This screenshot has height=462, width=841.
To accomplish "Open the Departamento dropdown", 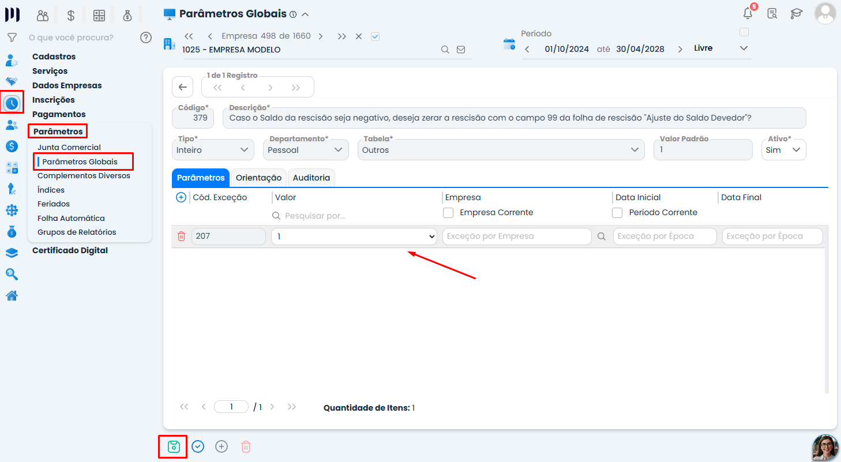I will point(306,150).
